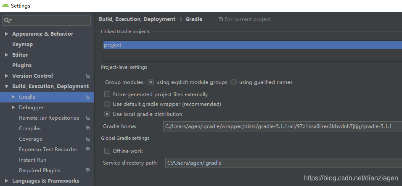
Task: Open Remote Jar Repositories settings
Action: 49,118
